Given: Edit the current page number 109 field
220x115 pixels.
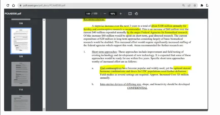Looking at the screenshot, I should 88,14.
